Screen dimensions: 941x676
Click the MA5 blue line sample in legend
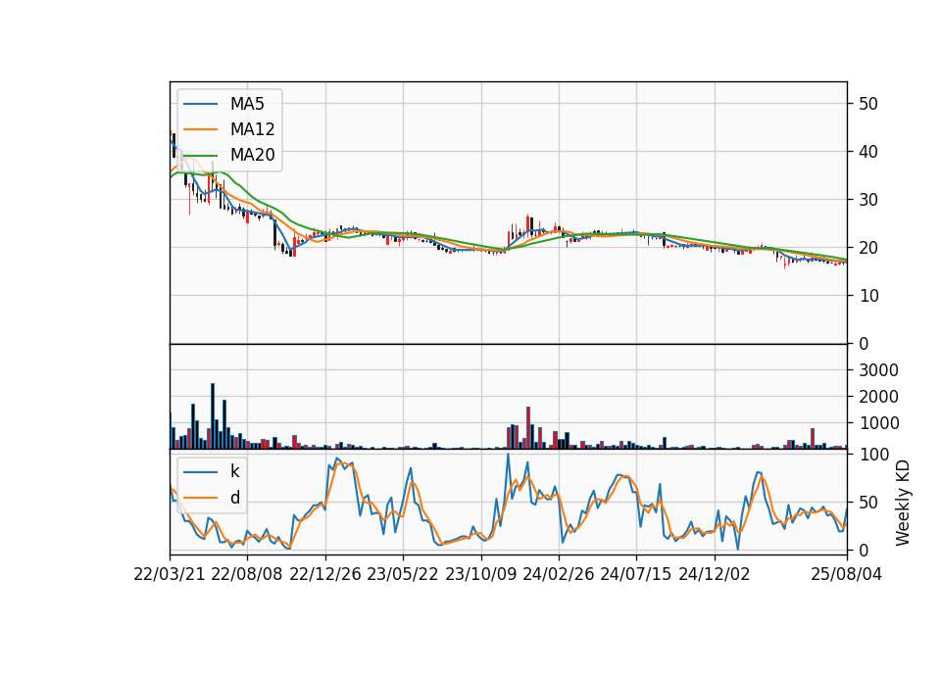point(200,104)
